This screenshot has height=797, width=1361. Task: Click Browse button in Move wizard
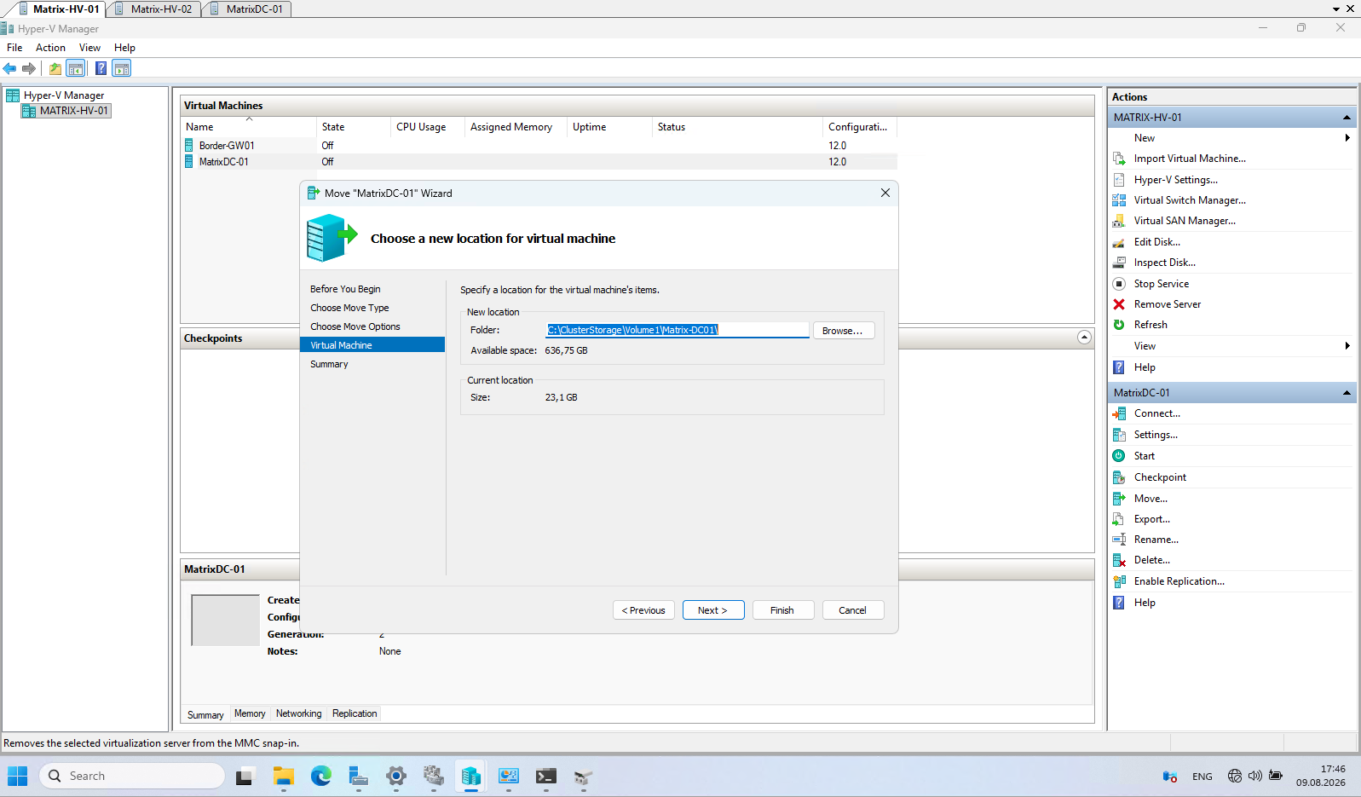pos(843,331)
